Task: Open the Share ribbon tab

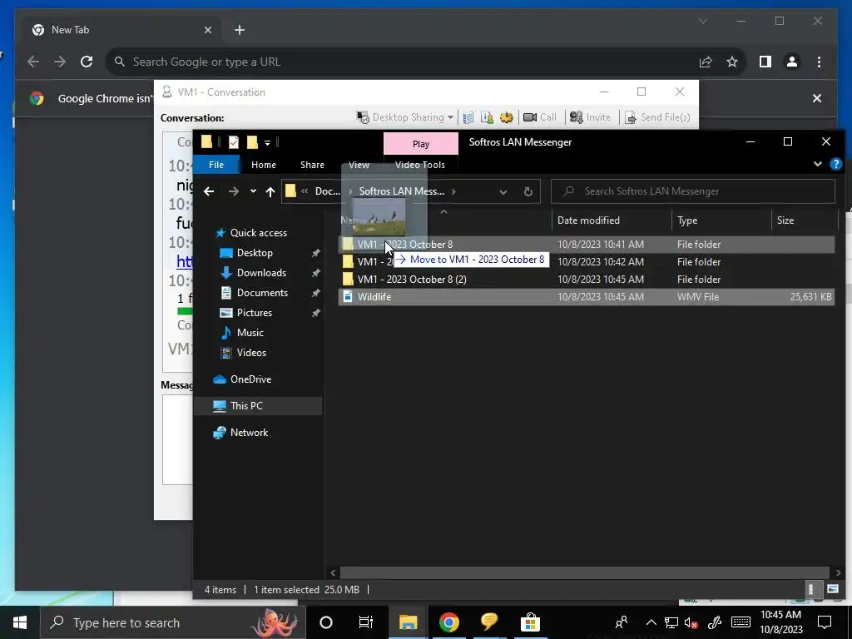Action: tap(312, 165)
